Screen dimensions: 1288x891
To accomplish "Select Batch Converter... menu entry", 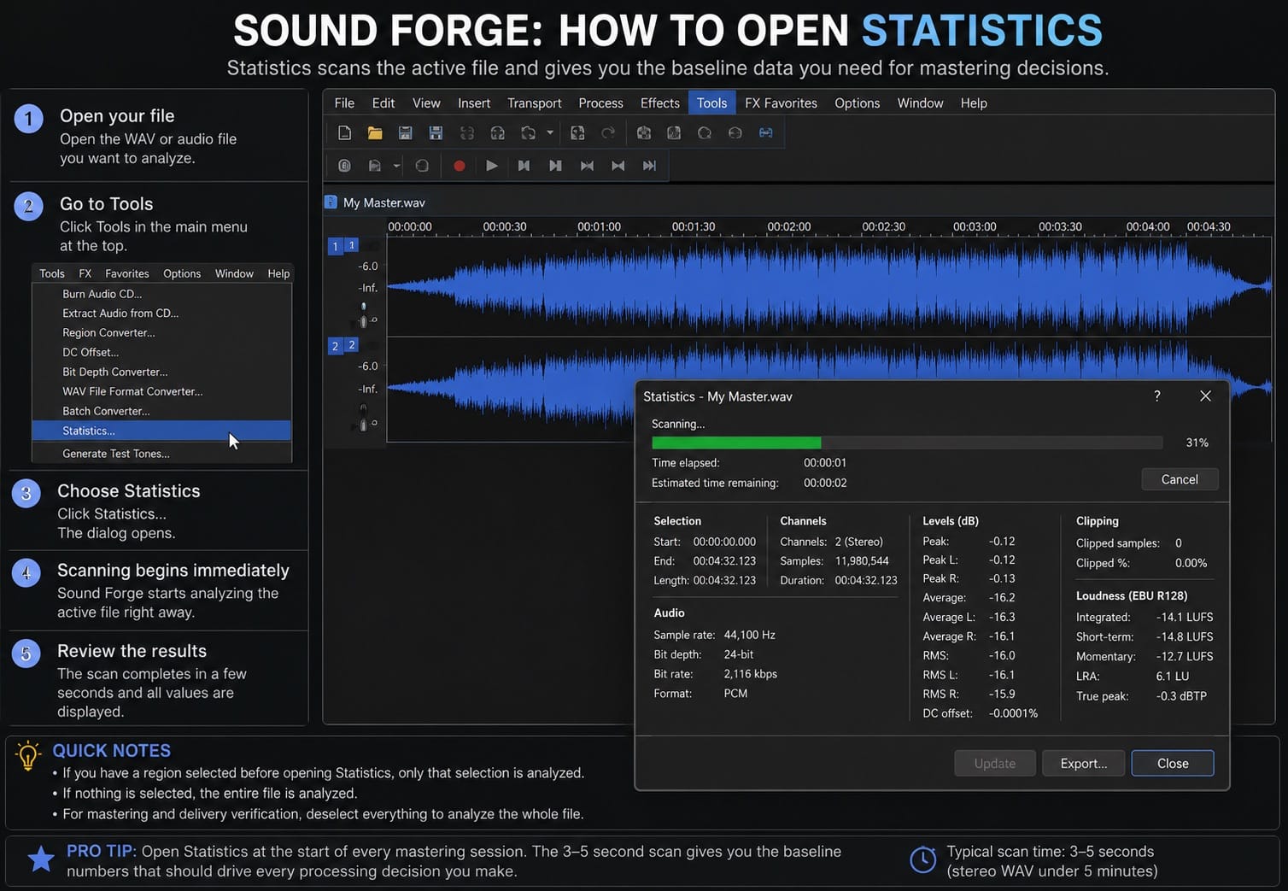I will [162, 411].
